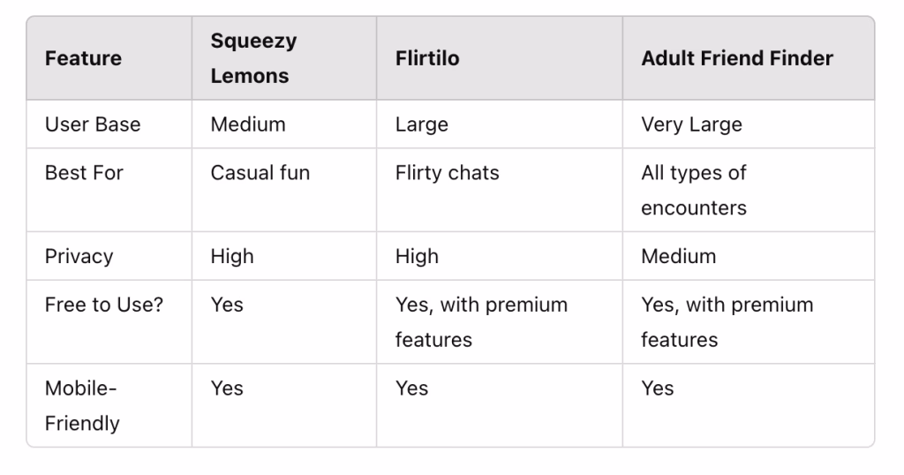Select Adult Friend Finder's premium features cell
The width and height of the screenshot is (904, 475).
point(727,322)
